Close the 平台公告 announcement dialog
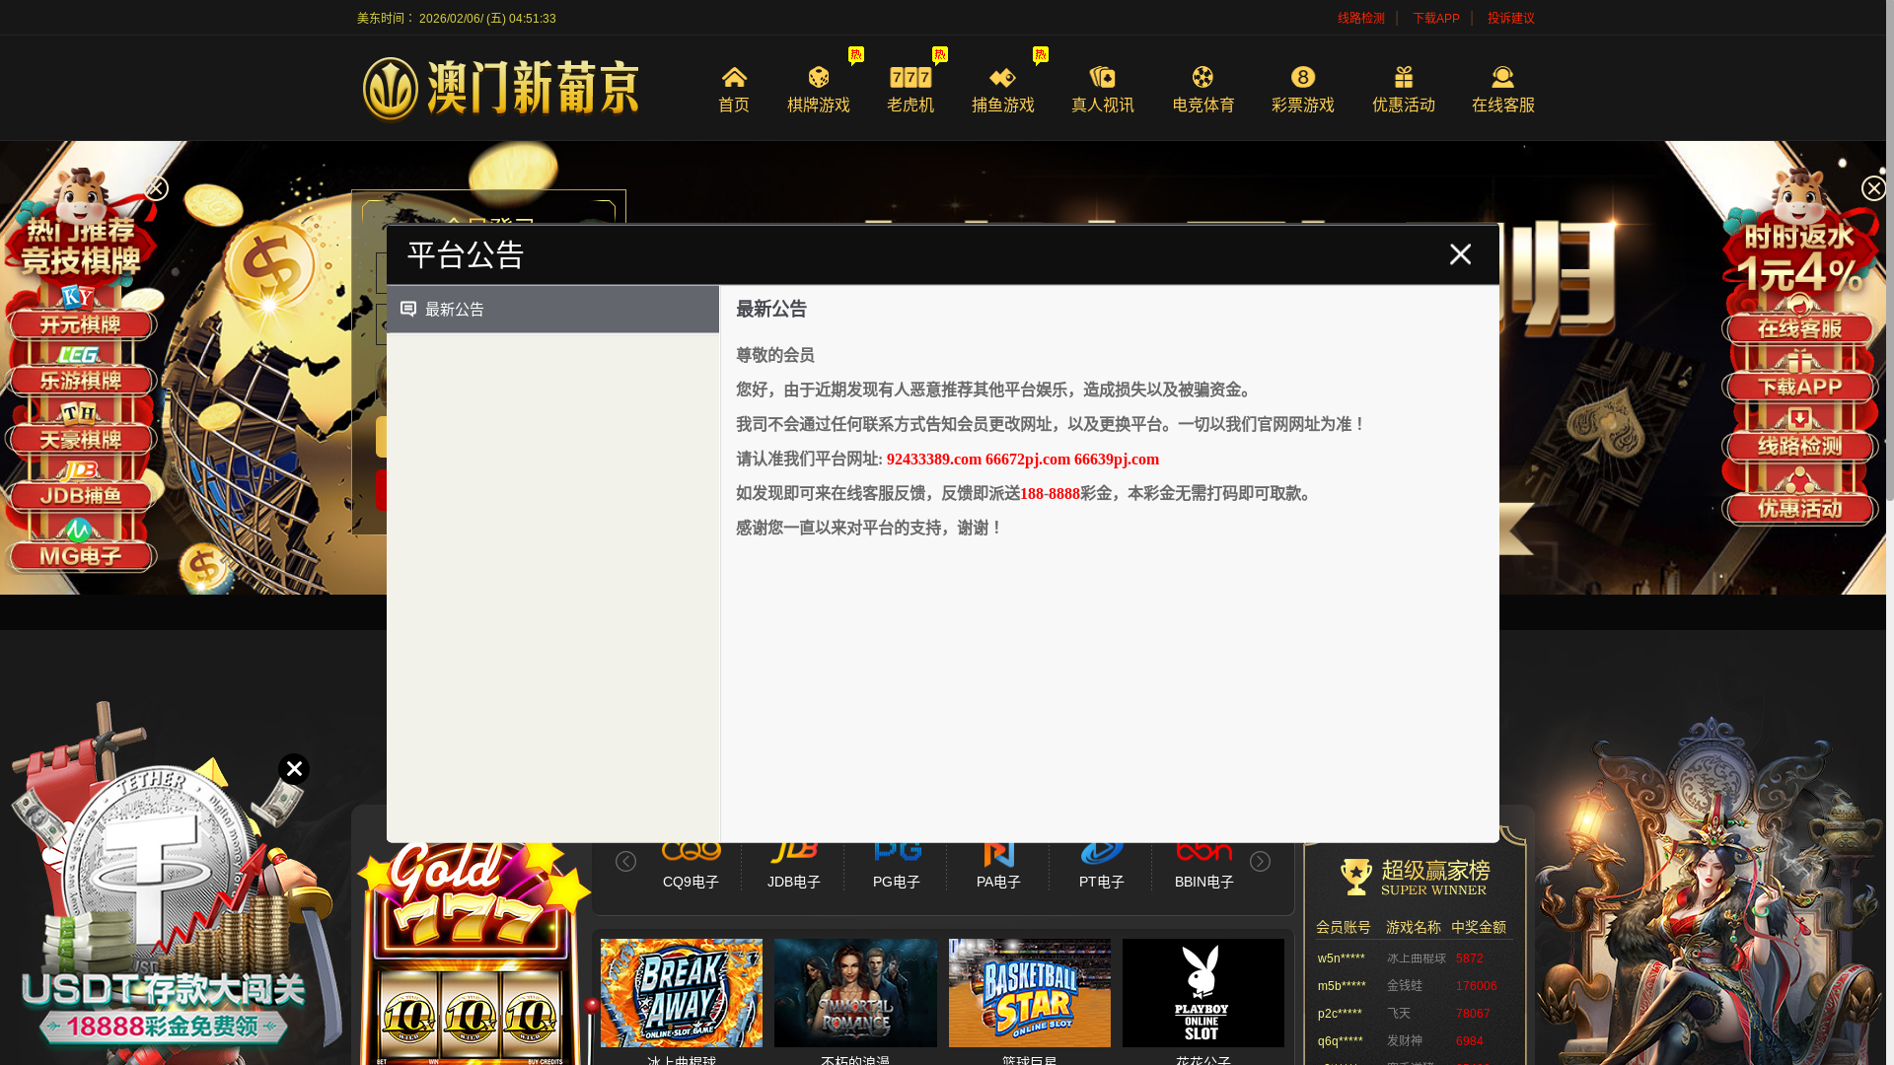The width and height of the screenshot is (1894, 1065). [1460, 254]
